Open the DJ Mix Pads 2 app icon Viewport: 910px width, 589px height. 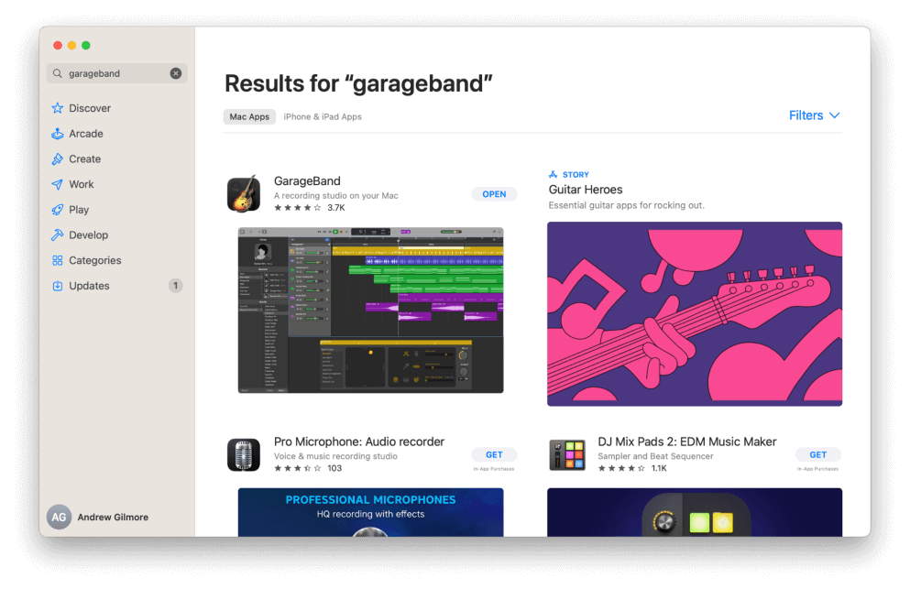pos(567,455)
